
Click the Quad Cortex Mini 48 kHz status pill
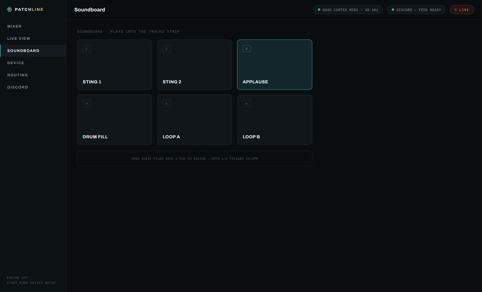[348, 10]
